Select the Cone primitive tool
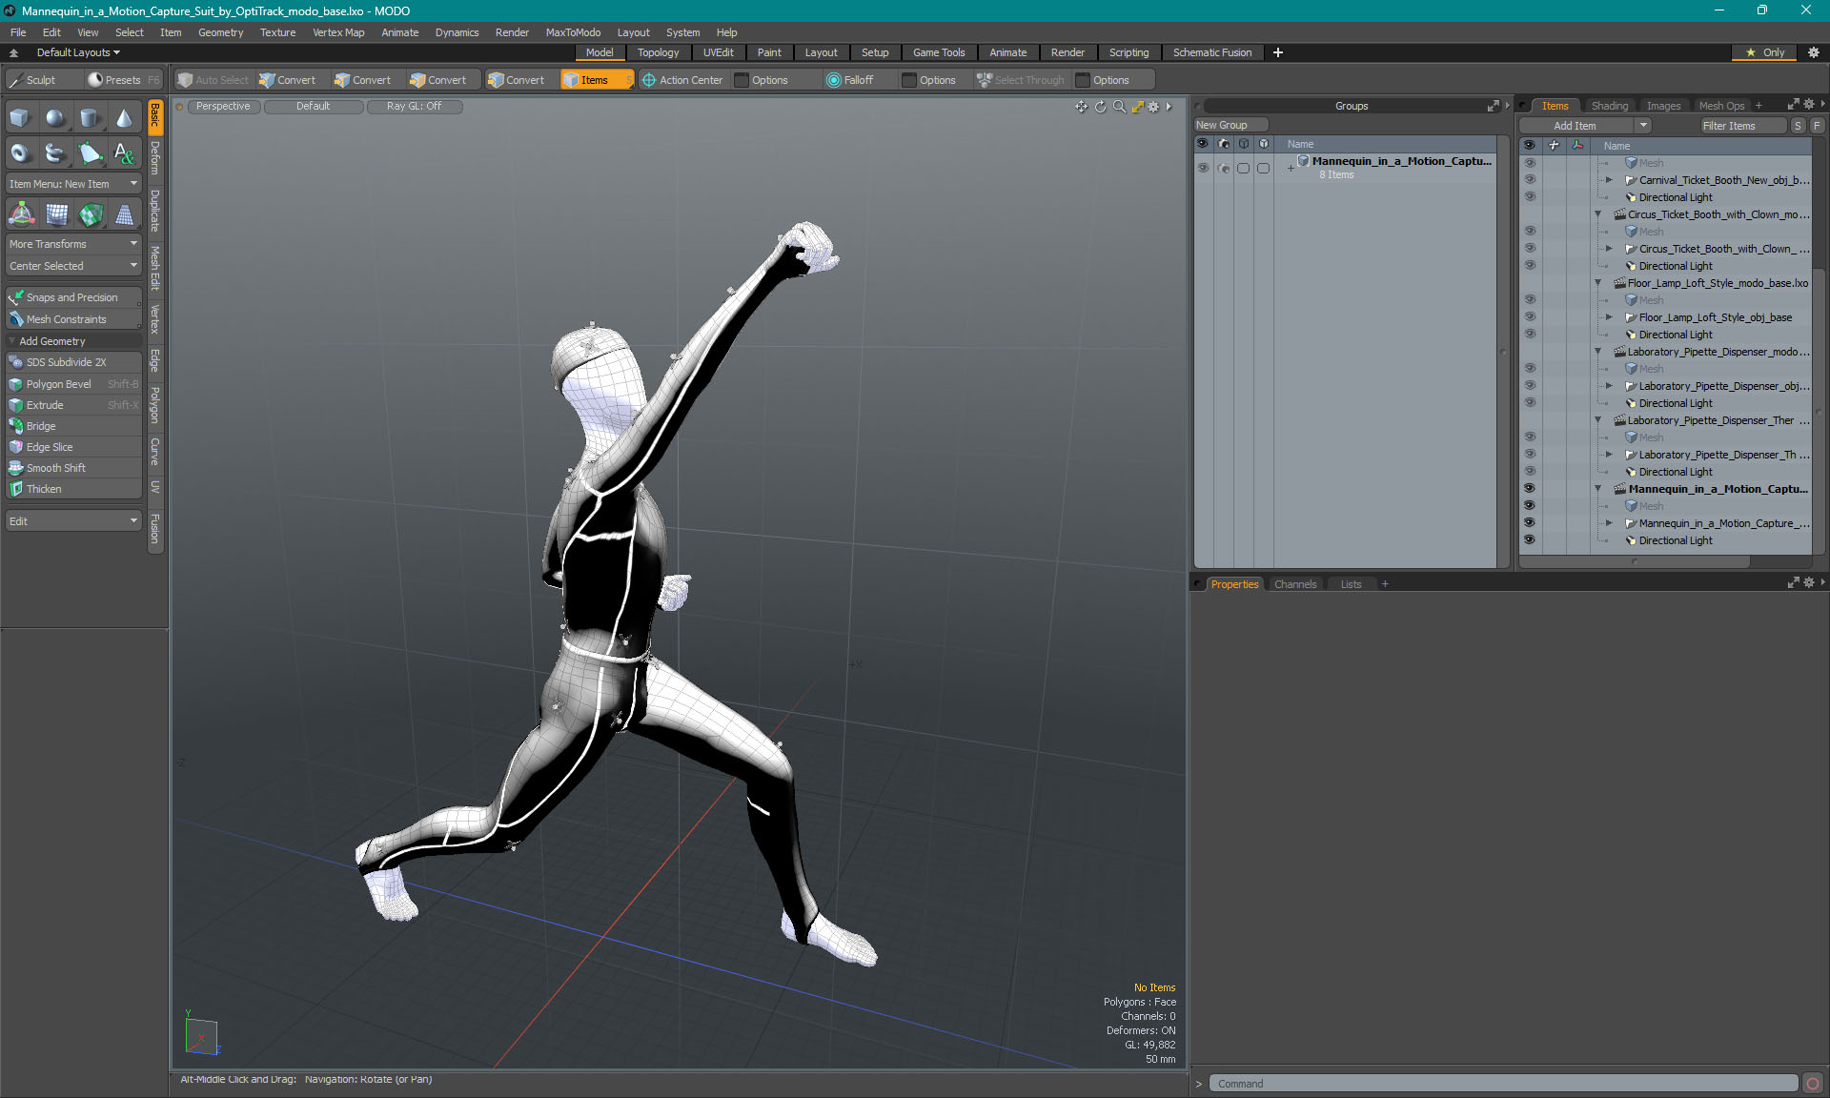Viewport: 1830px width, 1098px height. [x=125, y=118]
